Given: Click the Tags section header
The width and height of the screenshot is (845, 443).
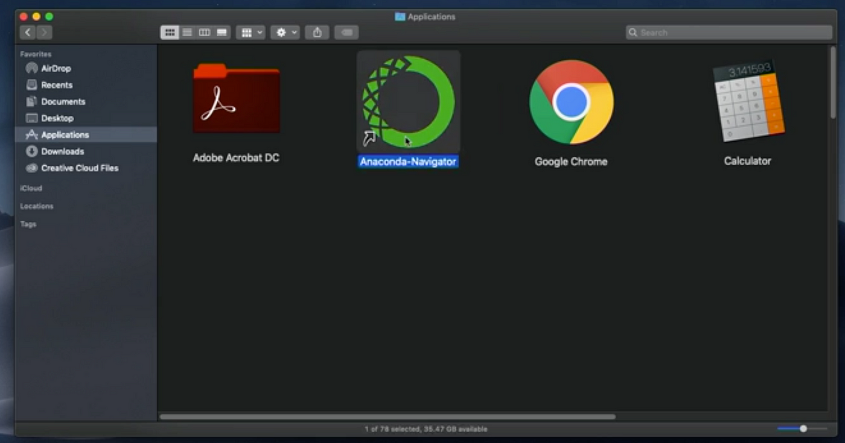Looking at the screenshot, I should tap(28, 224).
